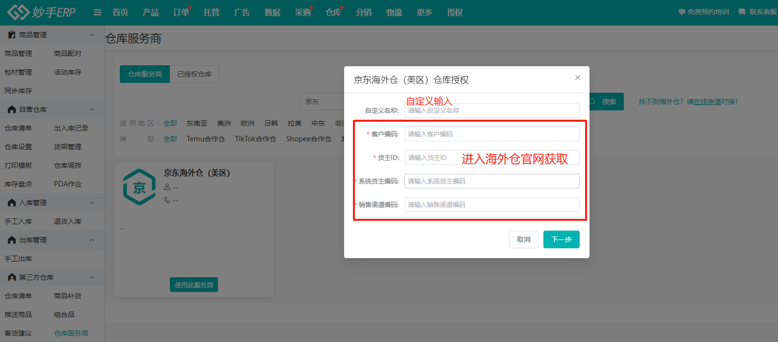Click the 搜索 button

606,102
